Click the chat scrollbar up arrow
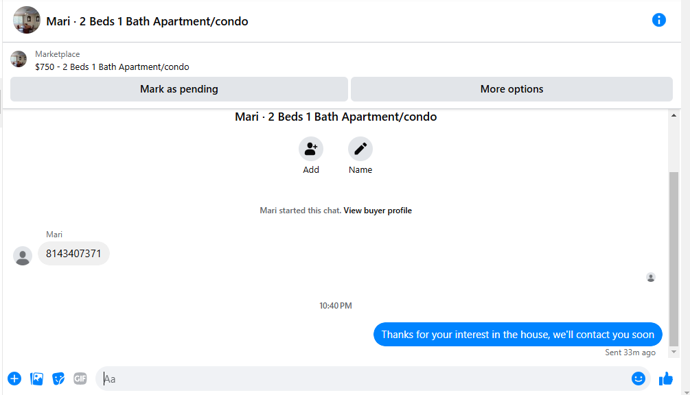This screenshot has width=690, height=395. pyautogui.click(x=674, y=116)
